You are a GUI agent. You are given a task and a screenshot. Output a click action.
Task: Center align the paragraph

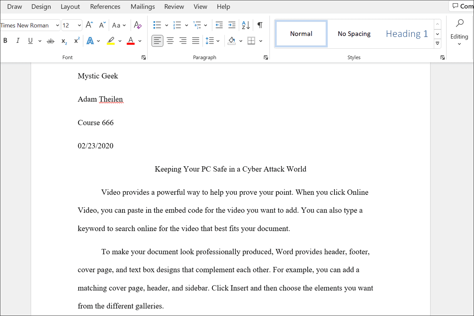tap(170, 41)
